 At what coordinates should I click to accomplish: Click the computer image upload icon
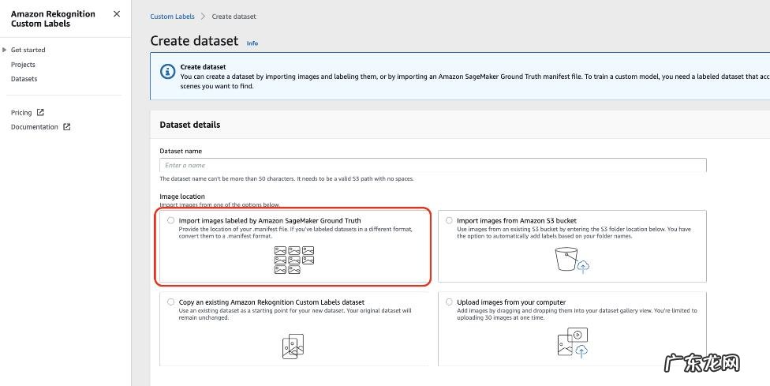pos(571,342)
